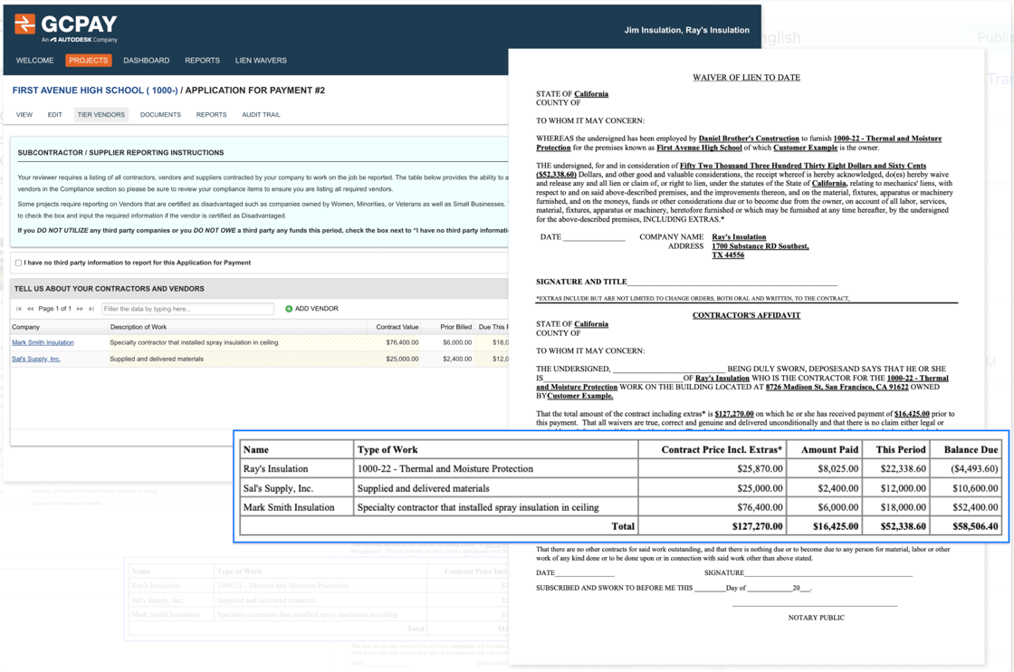Image resolution: width=1014 pixels, height=672 pixels.
Task: Go to first page of vendor list
Action: 19,309
